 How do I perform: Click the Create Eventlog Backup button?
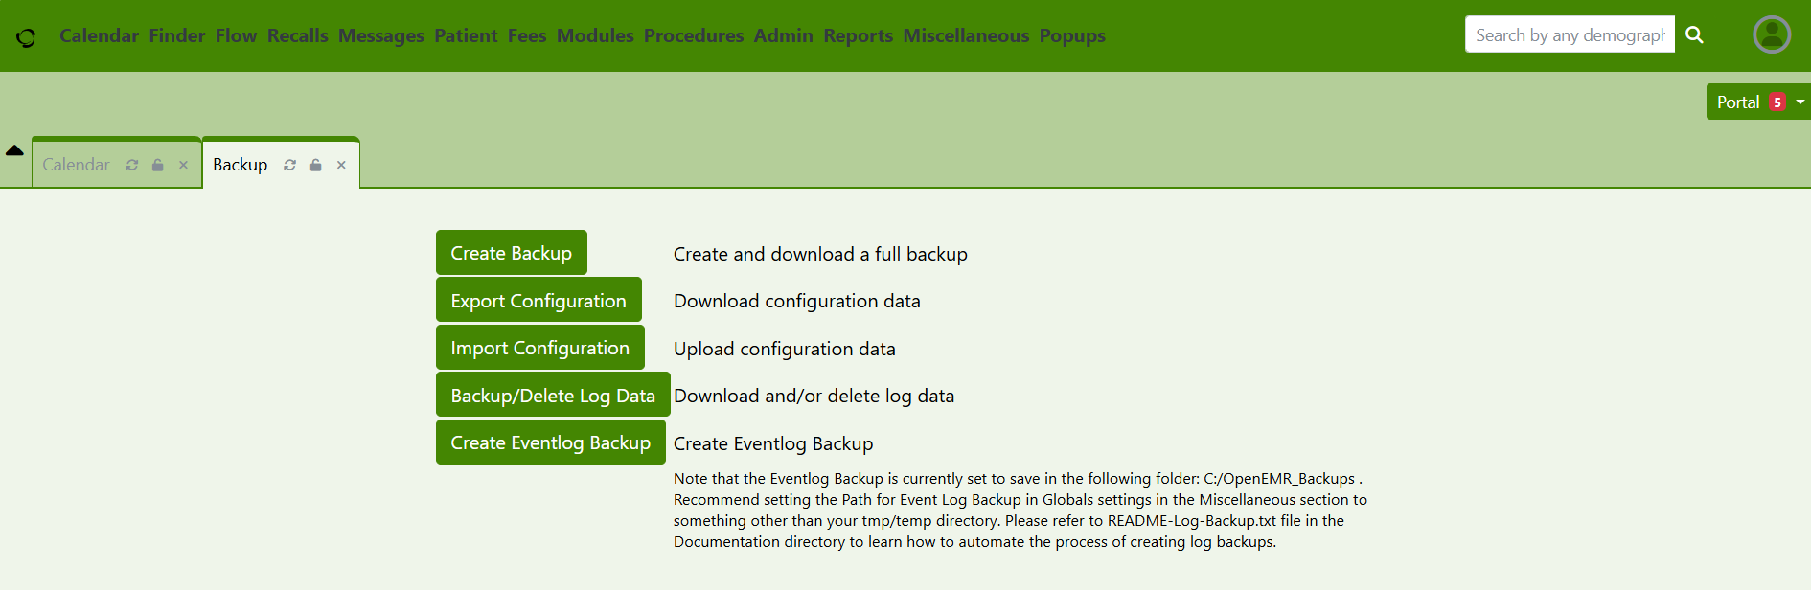click(x=550, y=442)
